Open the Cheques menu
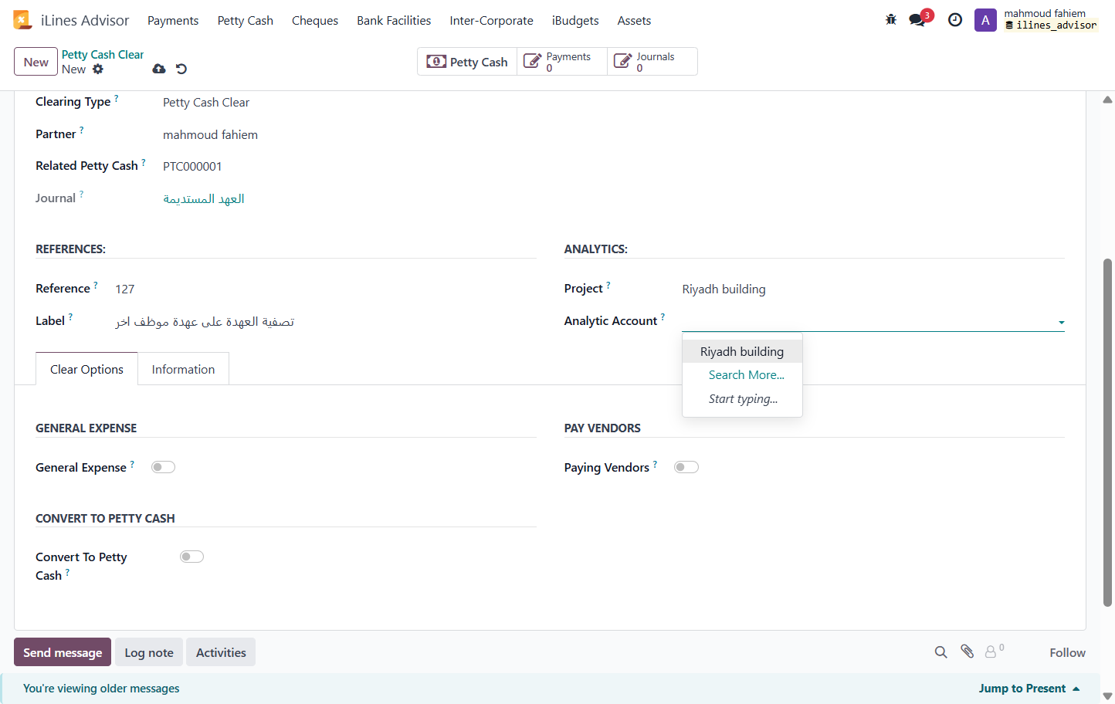 pyautogui.click(x=315, y=21)
